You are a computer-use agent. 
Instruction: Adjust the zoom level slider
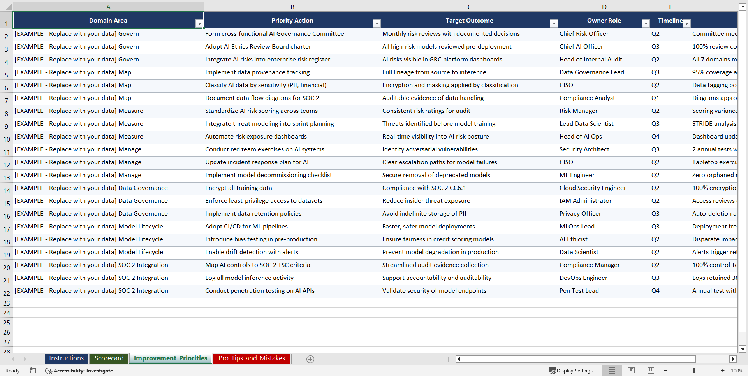(695, 371)
